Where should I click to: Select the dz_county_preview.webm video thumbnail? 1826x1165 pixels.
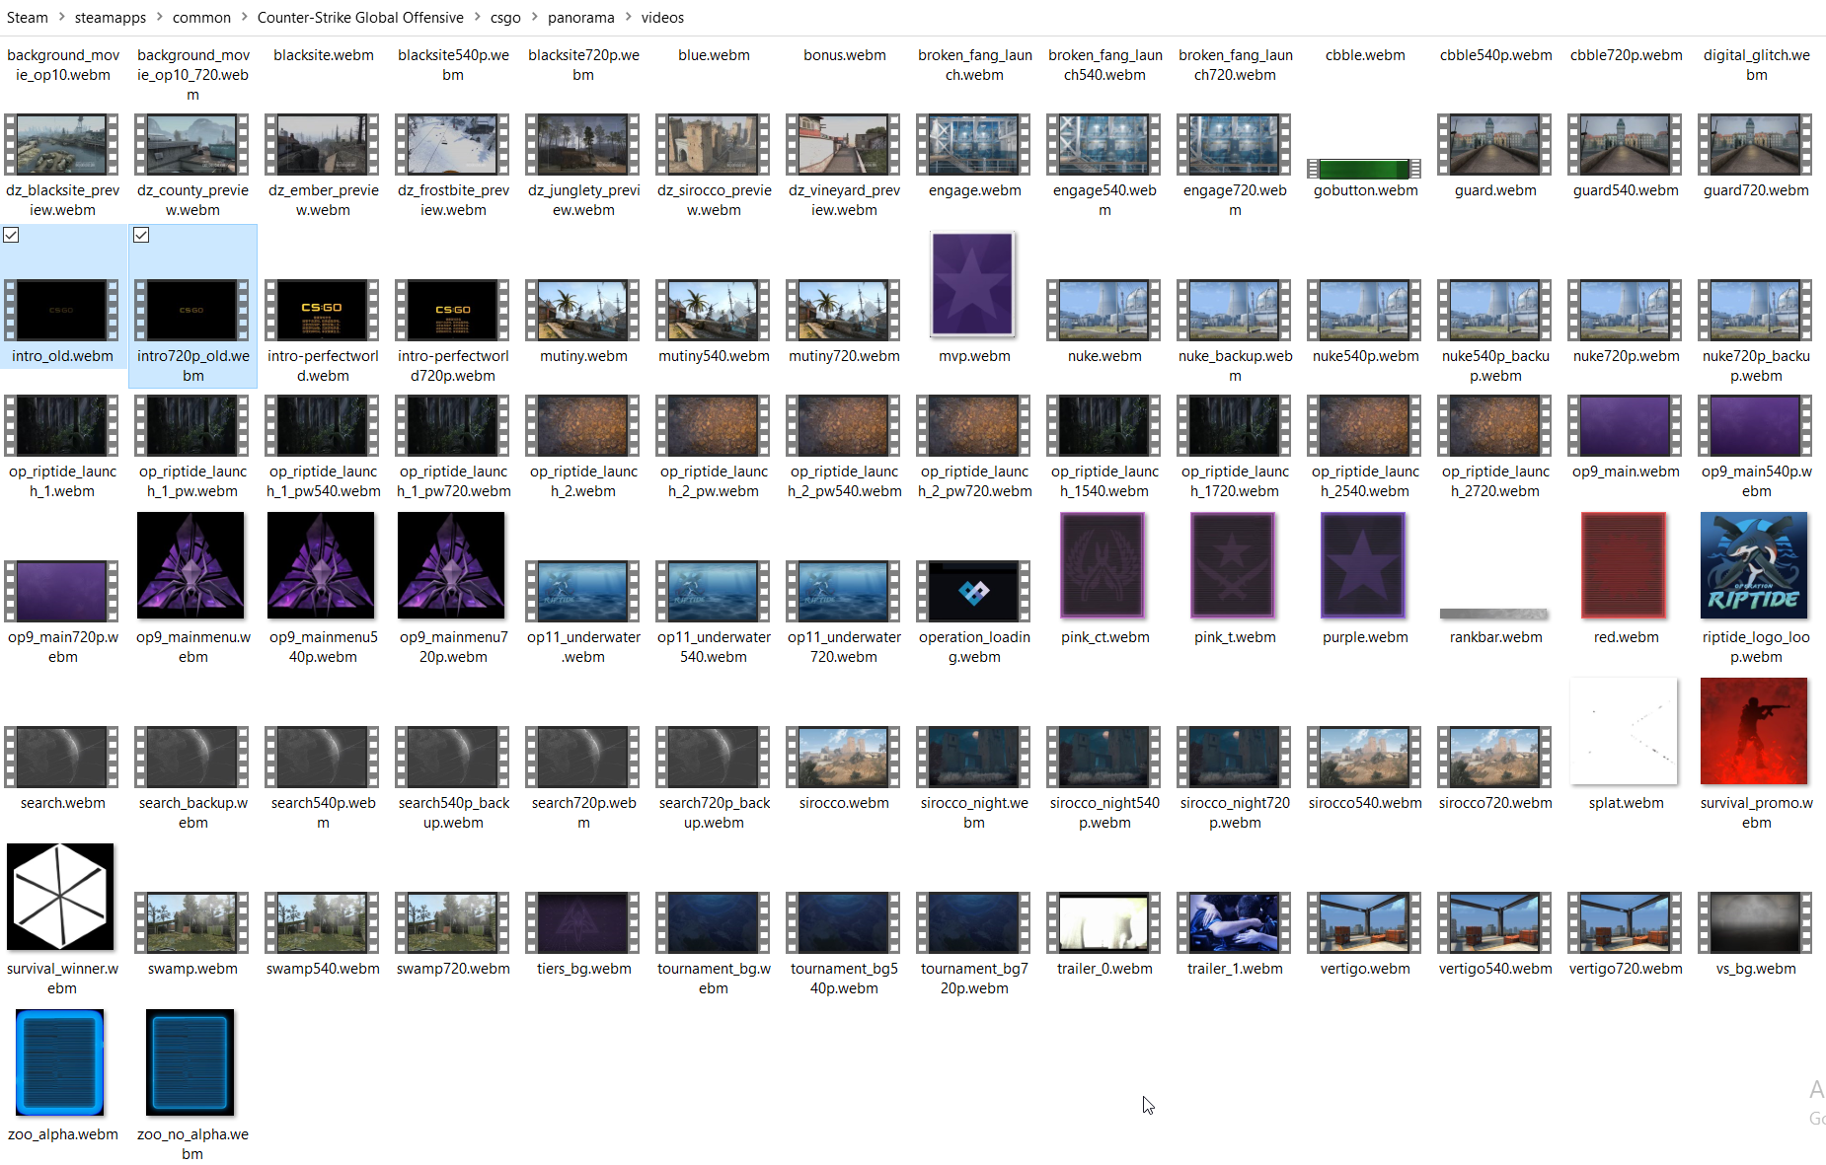click(x=191, y=144)
